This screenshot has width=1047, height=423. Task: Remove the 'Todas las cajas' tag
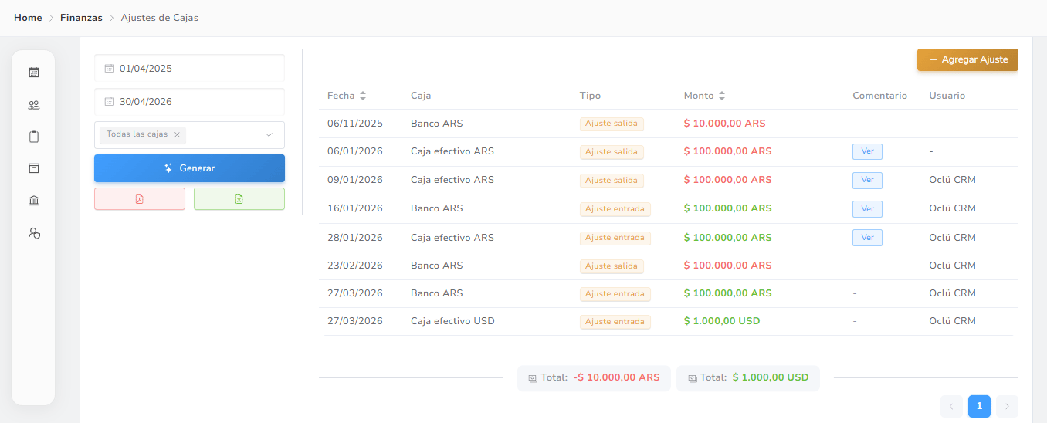click(177, 134)
